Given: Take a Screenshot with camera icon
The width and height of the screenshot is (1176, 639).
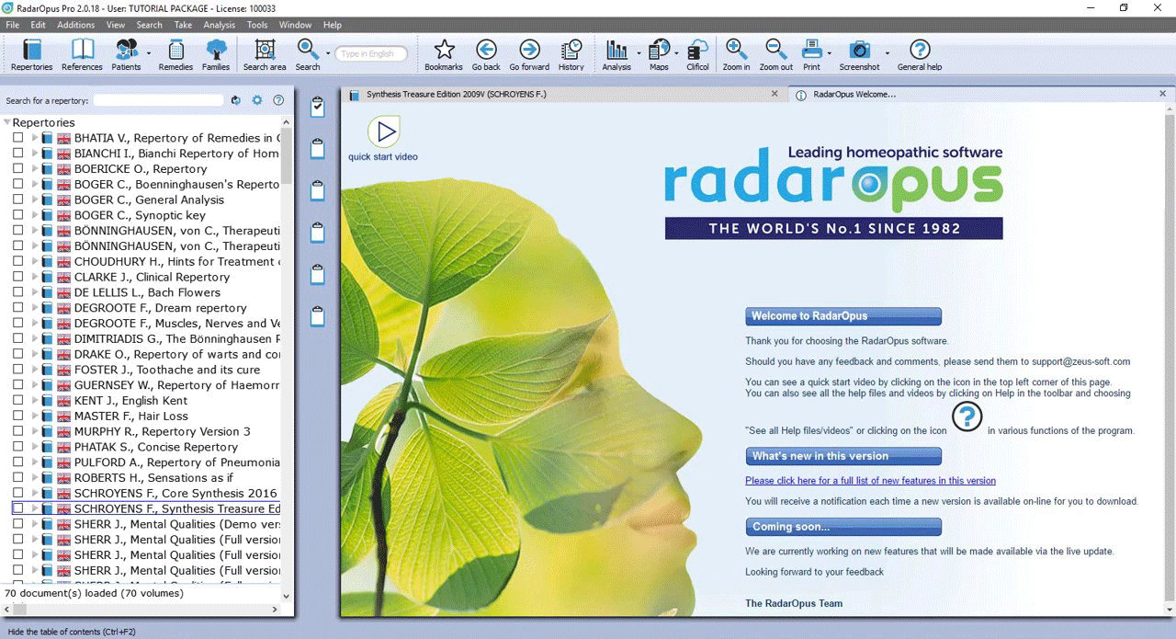Looking at the screenshot, I should pyautogui.click(x=859, y=54).
